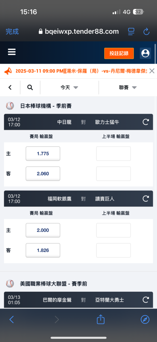Viewport: 157px width, 342px height.
Task: Close the orange announcement banner
Action: [152, 71]
